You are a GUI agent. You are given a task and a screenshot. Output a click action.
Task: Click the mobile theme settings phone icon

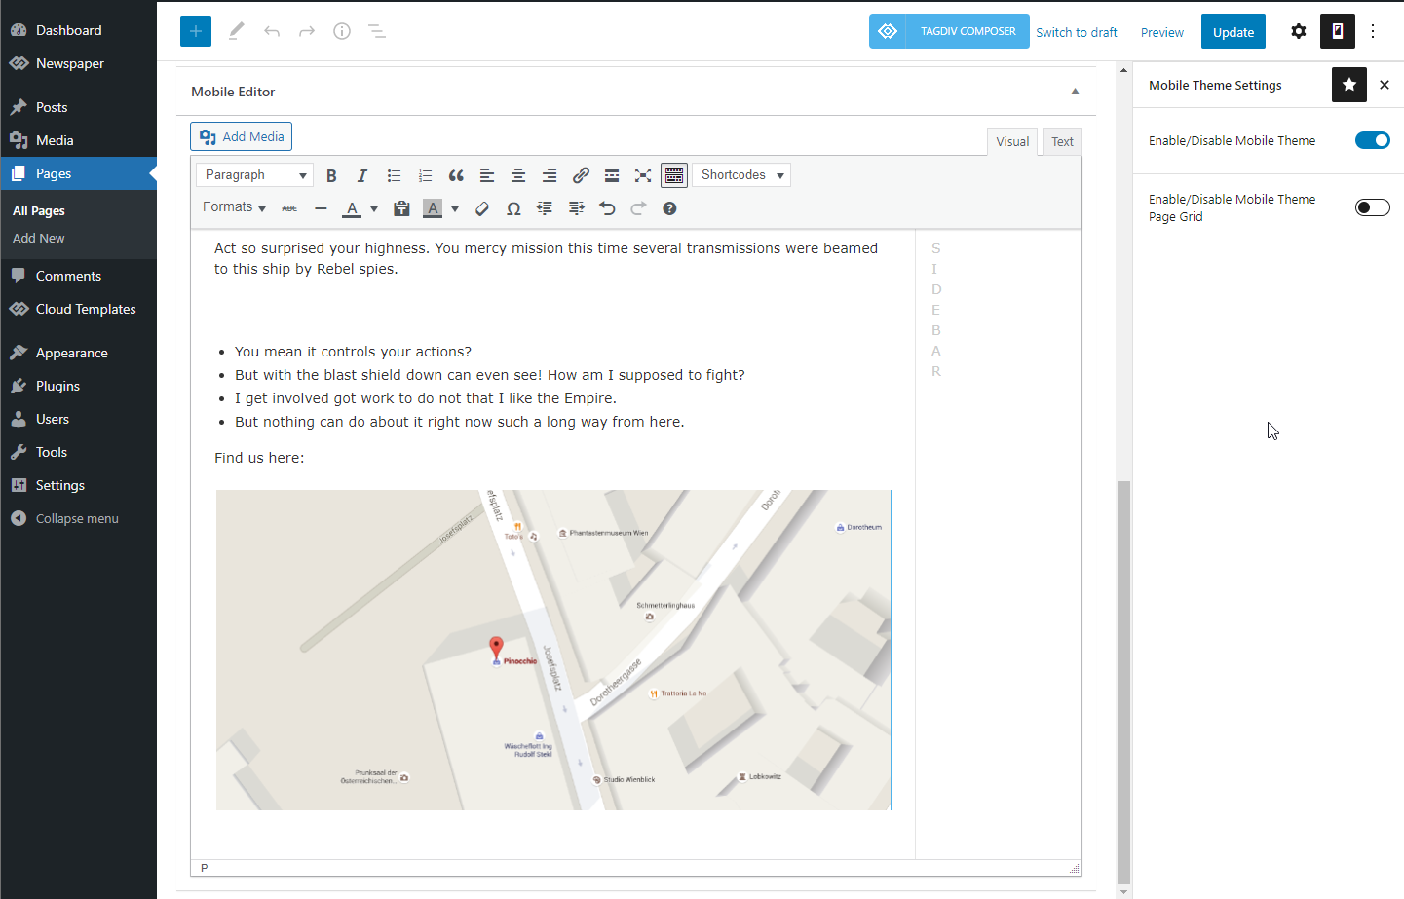point(1338,31)
